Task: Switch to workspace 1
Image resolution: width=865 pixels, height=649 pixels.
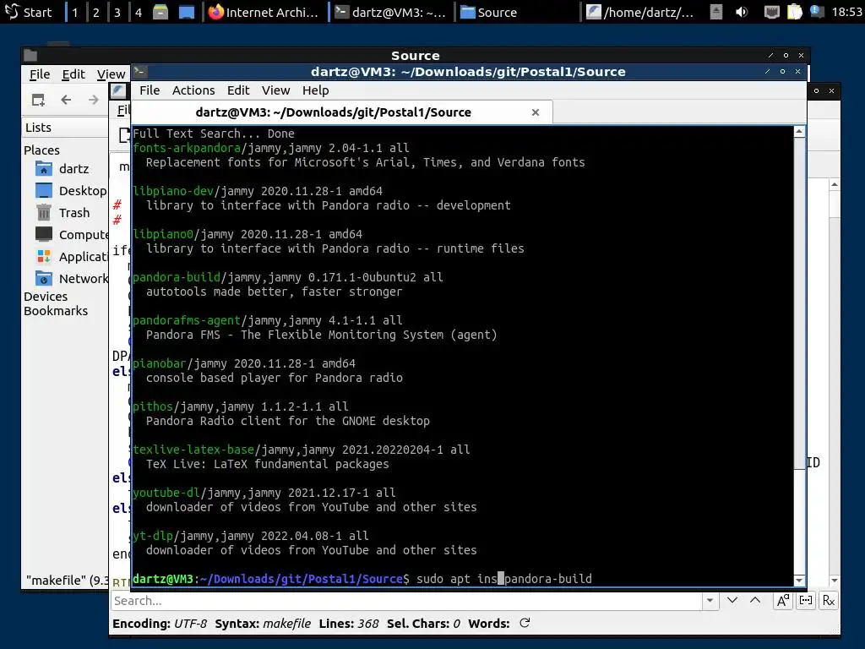Action: pos(75,12)
